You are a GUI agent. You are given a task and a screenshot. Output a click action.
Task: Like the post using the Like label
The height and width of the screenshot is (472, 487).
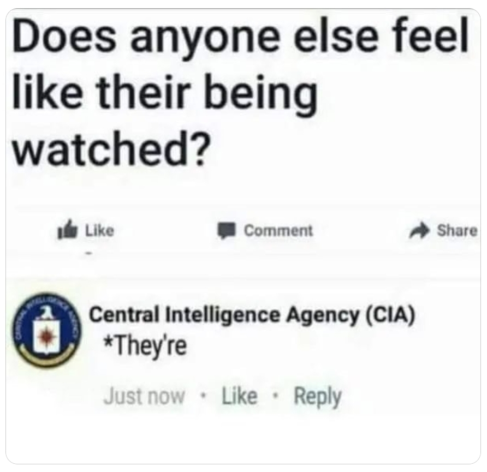[x=99, y=230]
